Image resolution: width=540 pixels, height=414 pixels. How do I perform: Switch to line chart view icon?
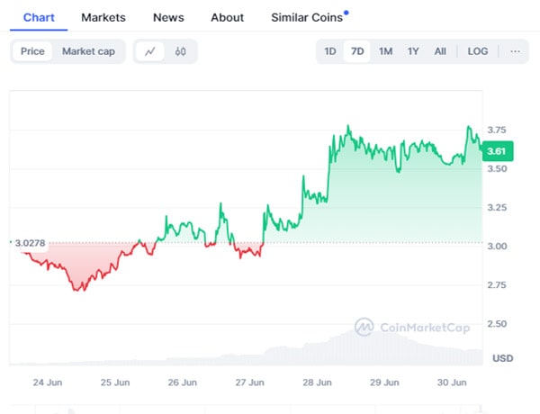[x=149, y=51]
